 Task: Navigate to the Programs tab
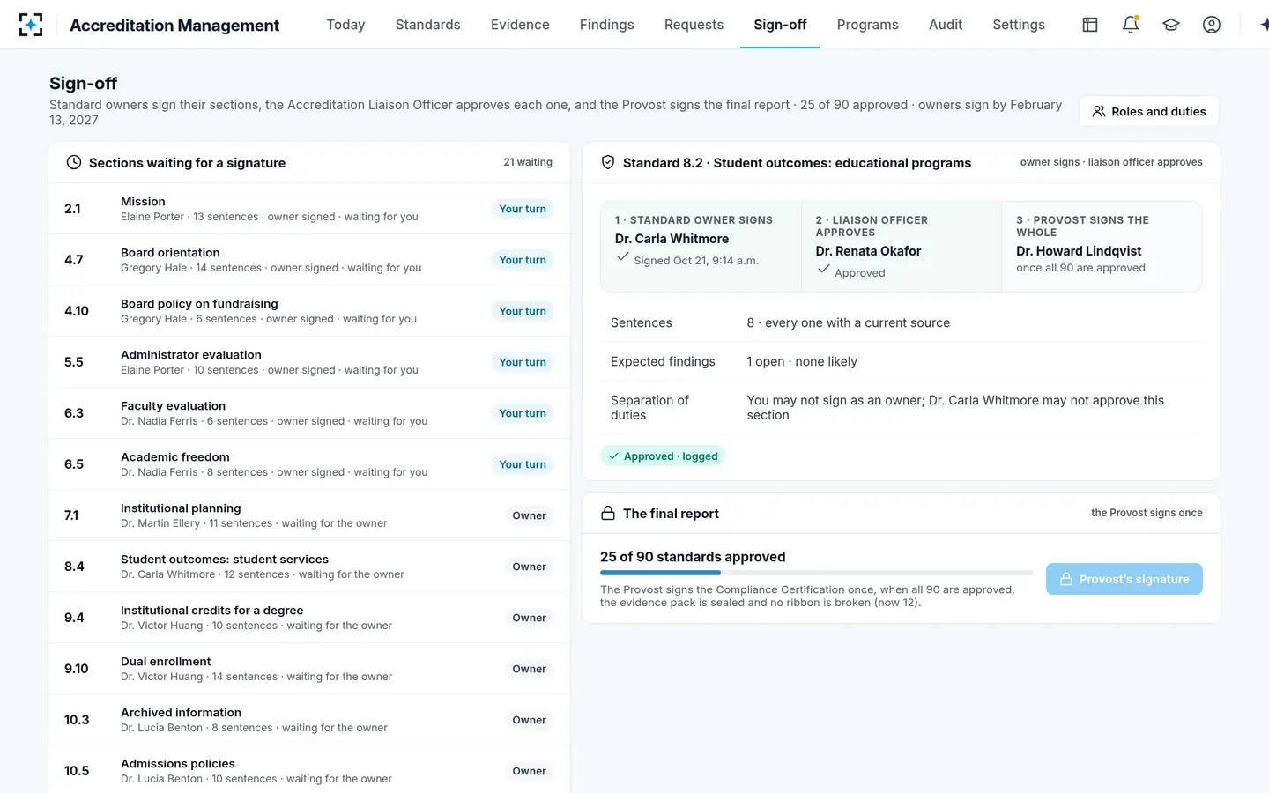867,25
